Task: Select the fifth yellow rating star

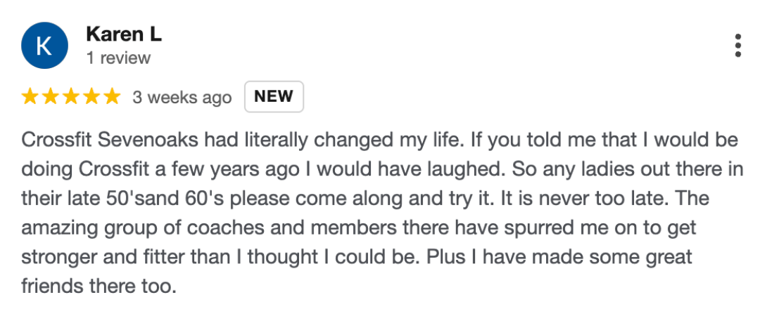Action: tap(112, 97)
